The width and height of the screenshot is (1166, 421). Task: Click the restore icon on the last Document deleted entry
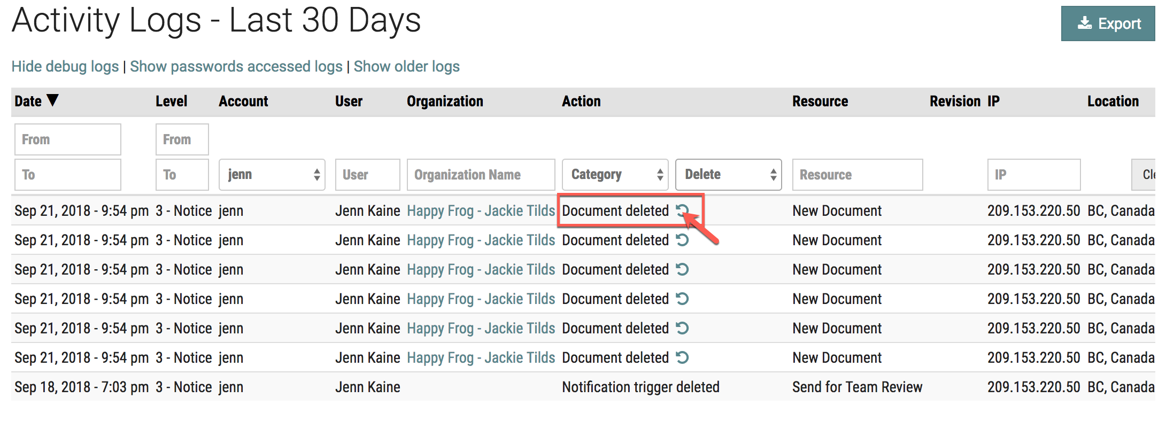(683, 357)
